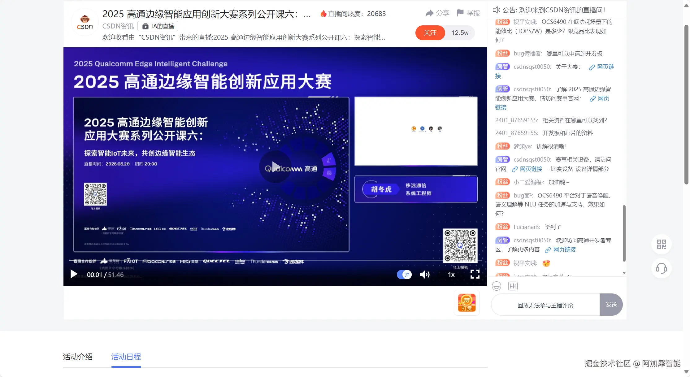
Task: Follow the streamer with 关注 button
Action: point(430,33)
